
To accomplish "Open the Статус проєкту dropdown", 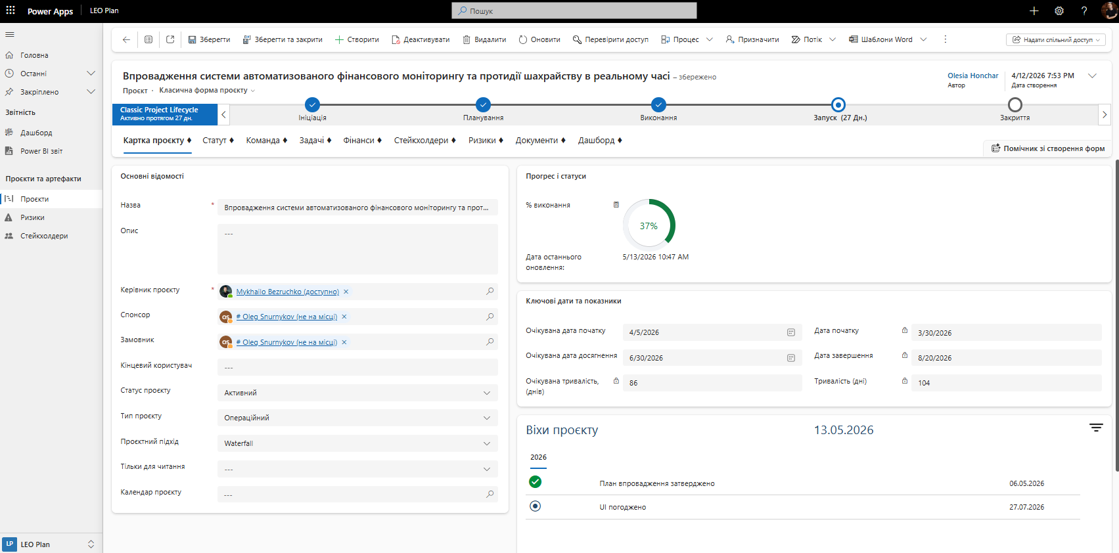I will pyautogui.click(x=357, y=393).
